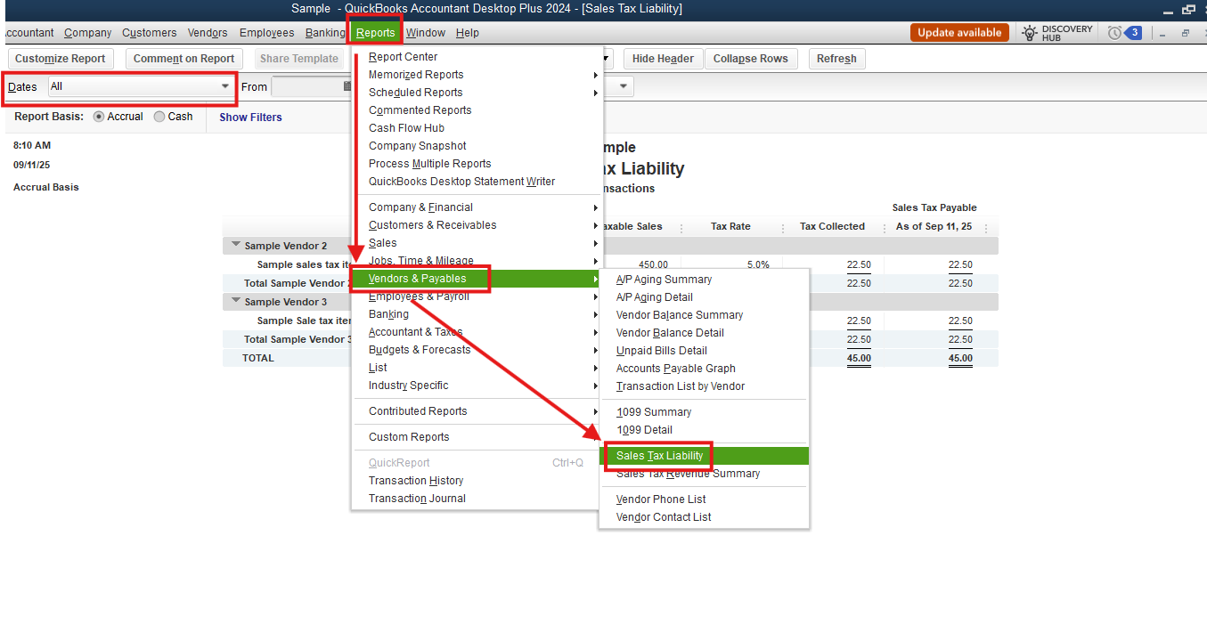
Task: Open the Discovery Hub lightbulb icon
Action: [x=1030, y=33]
